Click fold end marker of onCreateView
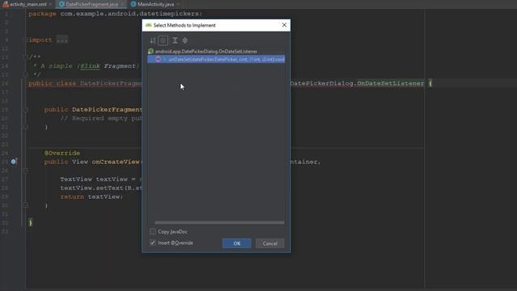 pyautogui.click(x=25, y=205)
